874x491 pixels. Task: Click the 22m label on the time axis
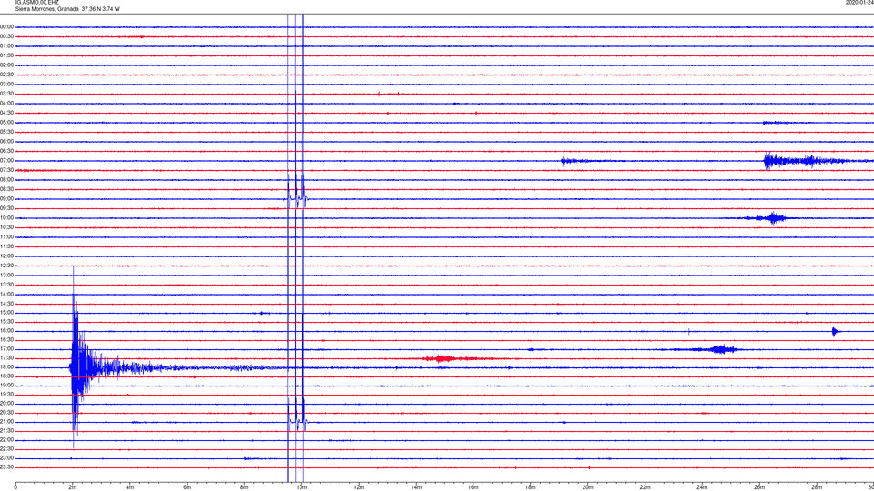coord(645,487)
